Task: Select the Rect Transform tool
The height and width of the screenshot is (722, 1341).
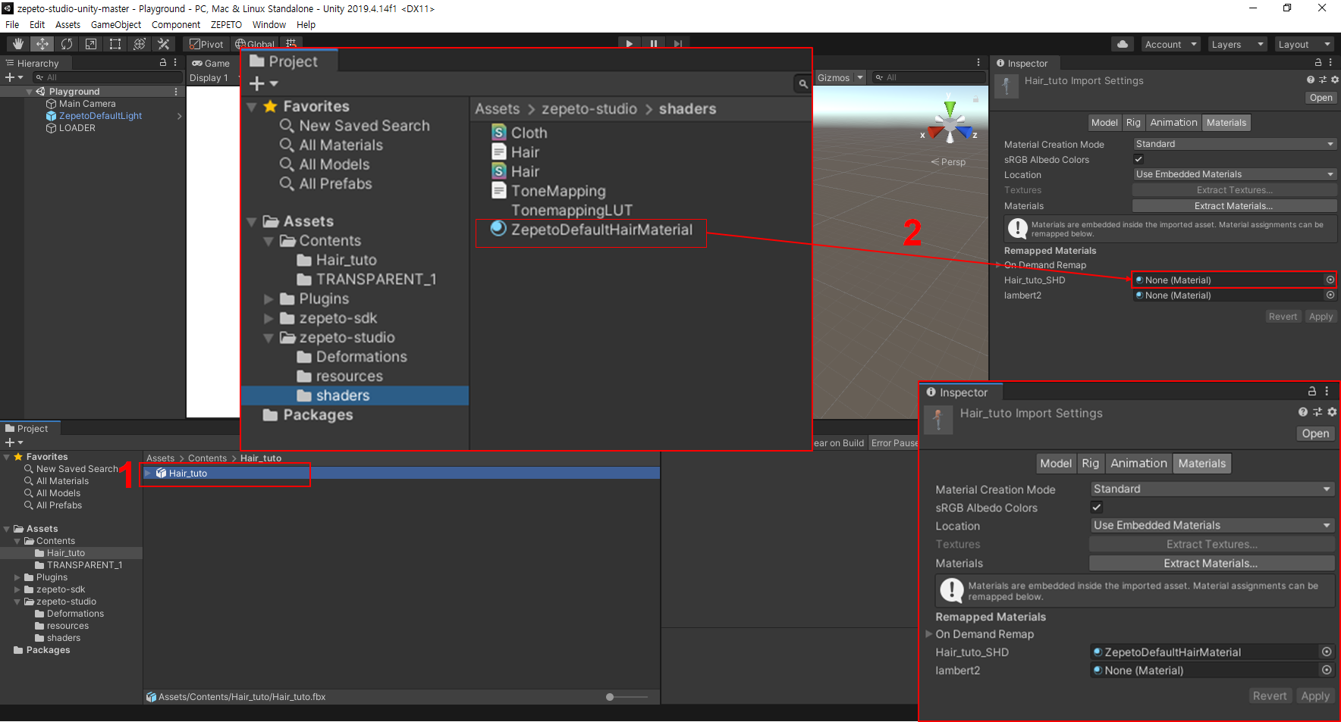Action: (x=115, y=44)
